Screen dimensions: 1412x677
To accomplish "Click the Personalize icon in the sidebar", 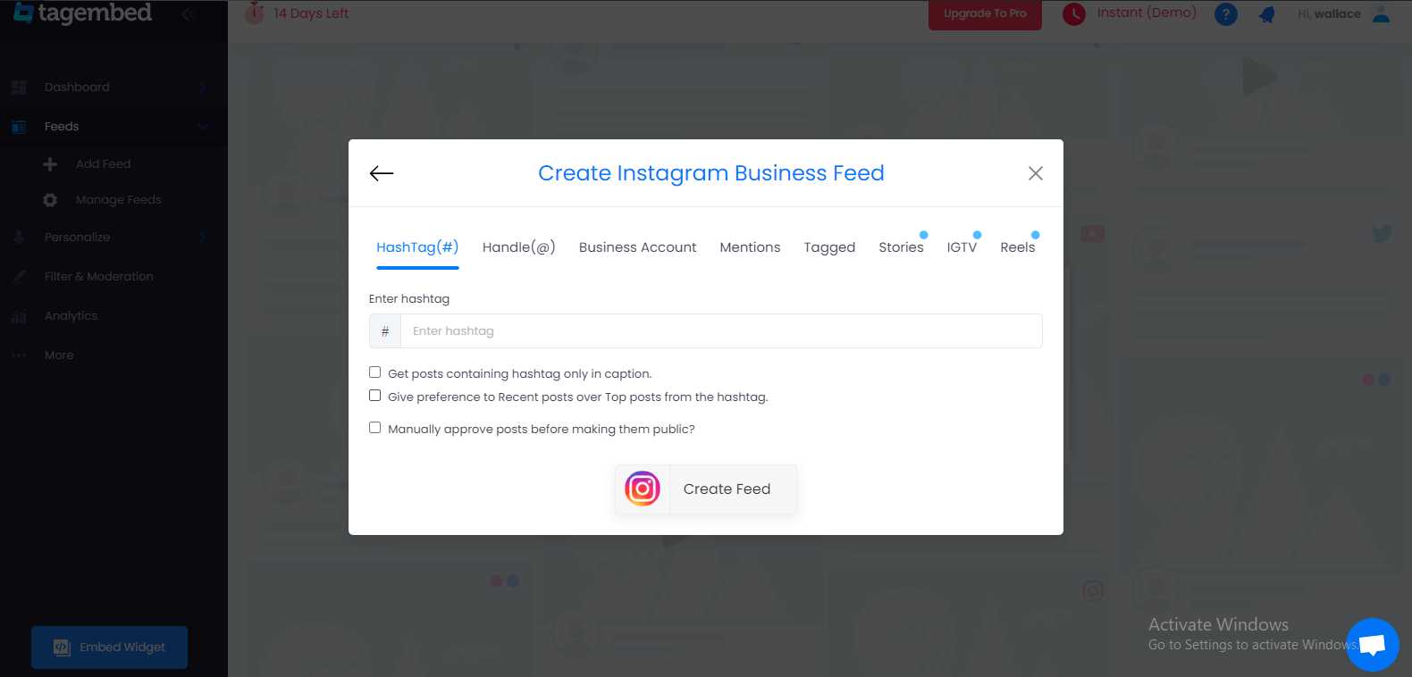I will coord(19,238).
